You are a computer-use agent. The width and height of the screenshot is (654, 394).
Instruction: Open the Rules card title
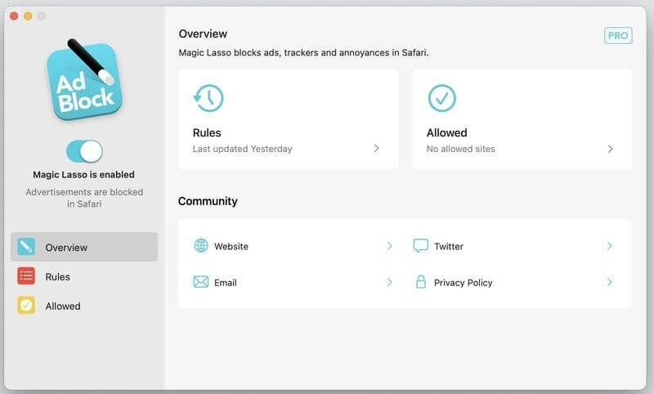click(x=207, y=133)
